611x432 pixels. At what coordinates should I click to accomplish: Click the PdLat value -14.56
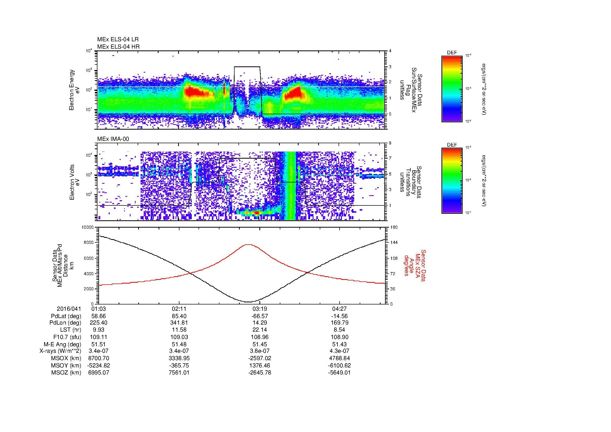pos(340,316)
